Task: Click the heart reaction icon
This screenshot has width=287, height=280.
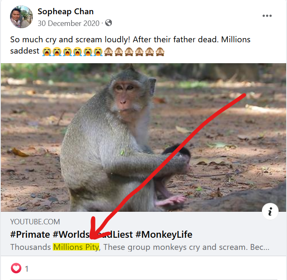Action: pyautogui.click(x=16, y=268)
